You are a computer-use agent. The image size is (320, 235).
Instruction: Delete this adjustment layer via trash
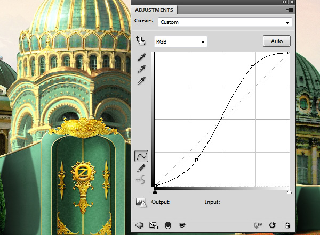[x=287, y=225]
